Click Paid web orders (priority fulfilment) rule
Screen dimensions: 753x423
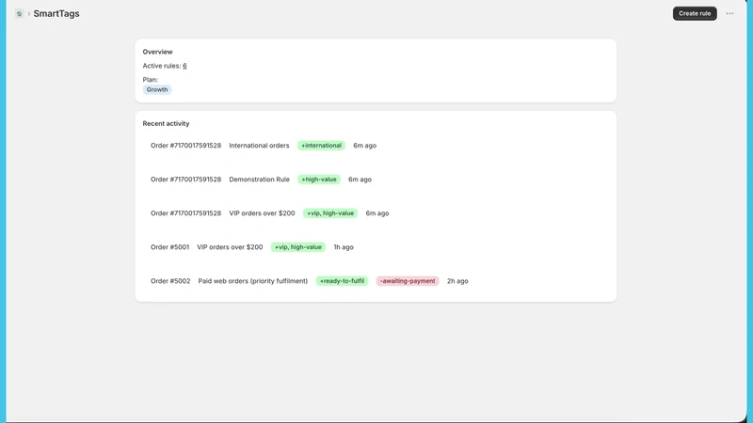pyautogui.click(x=252, y=281)
